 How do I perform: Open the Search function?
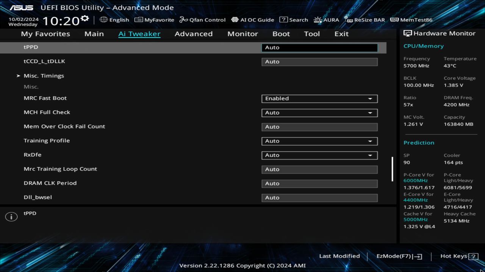click(294, 20)
